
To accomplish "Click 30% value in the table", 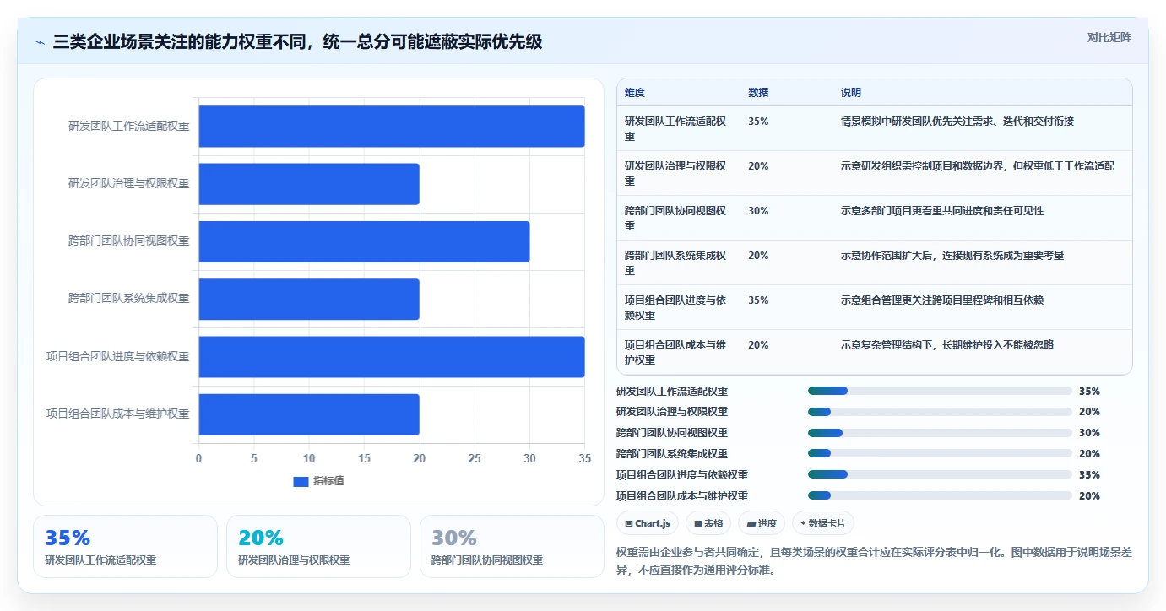I will click(x=758, y=211).
